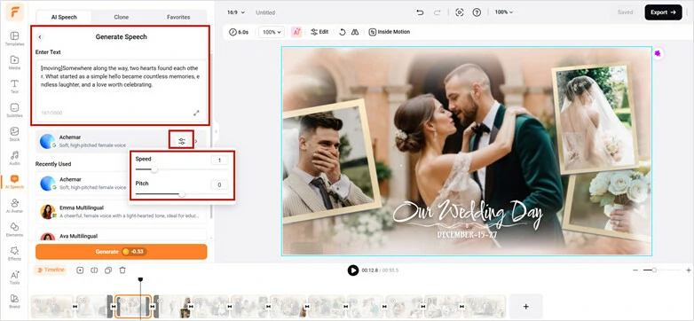Click the undo arrow
Screen dimensions: 694x321
[x=420, y=12]
